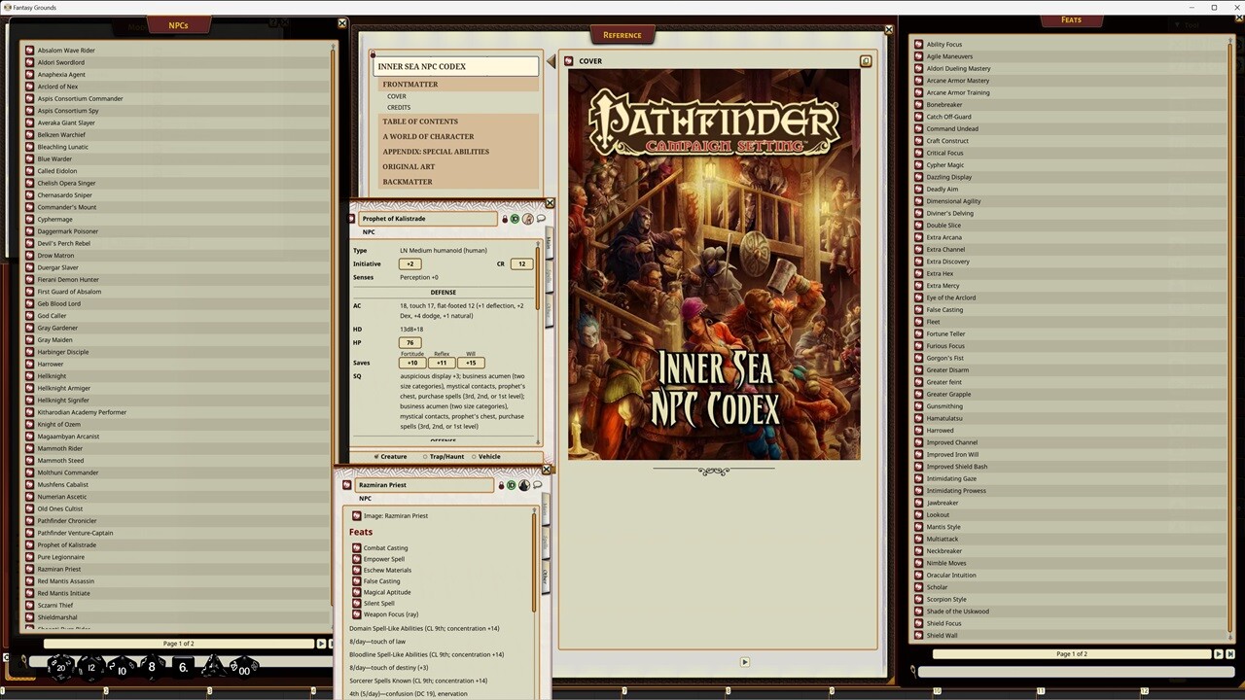Open the Hellknight NPC entry
1245x700 pixels.
tap(52, 376)
